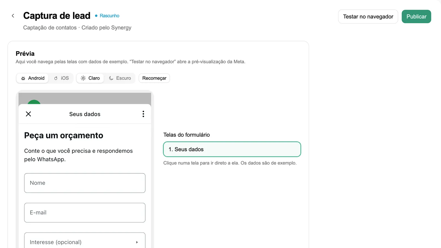Select the Escuro dark theme

pos(120,78)
